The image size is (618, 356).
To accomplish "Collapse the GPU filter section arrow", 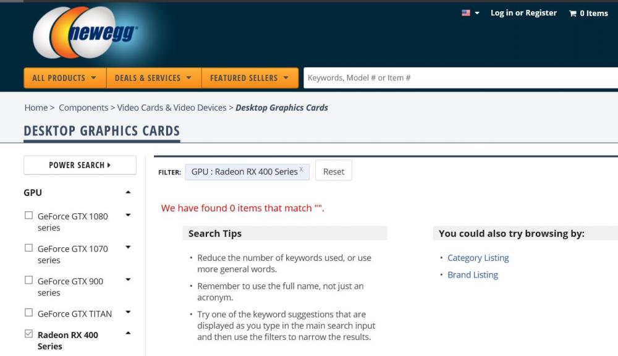I will click(x=128, y=192).
